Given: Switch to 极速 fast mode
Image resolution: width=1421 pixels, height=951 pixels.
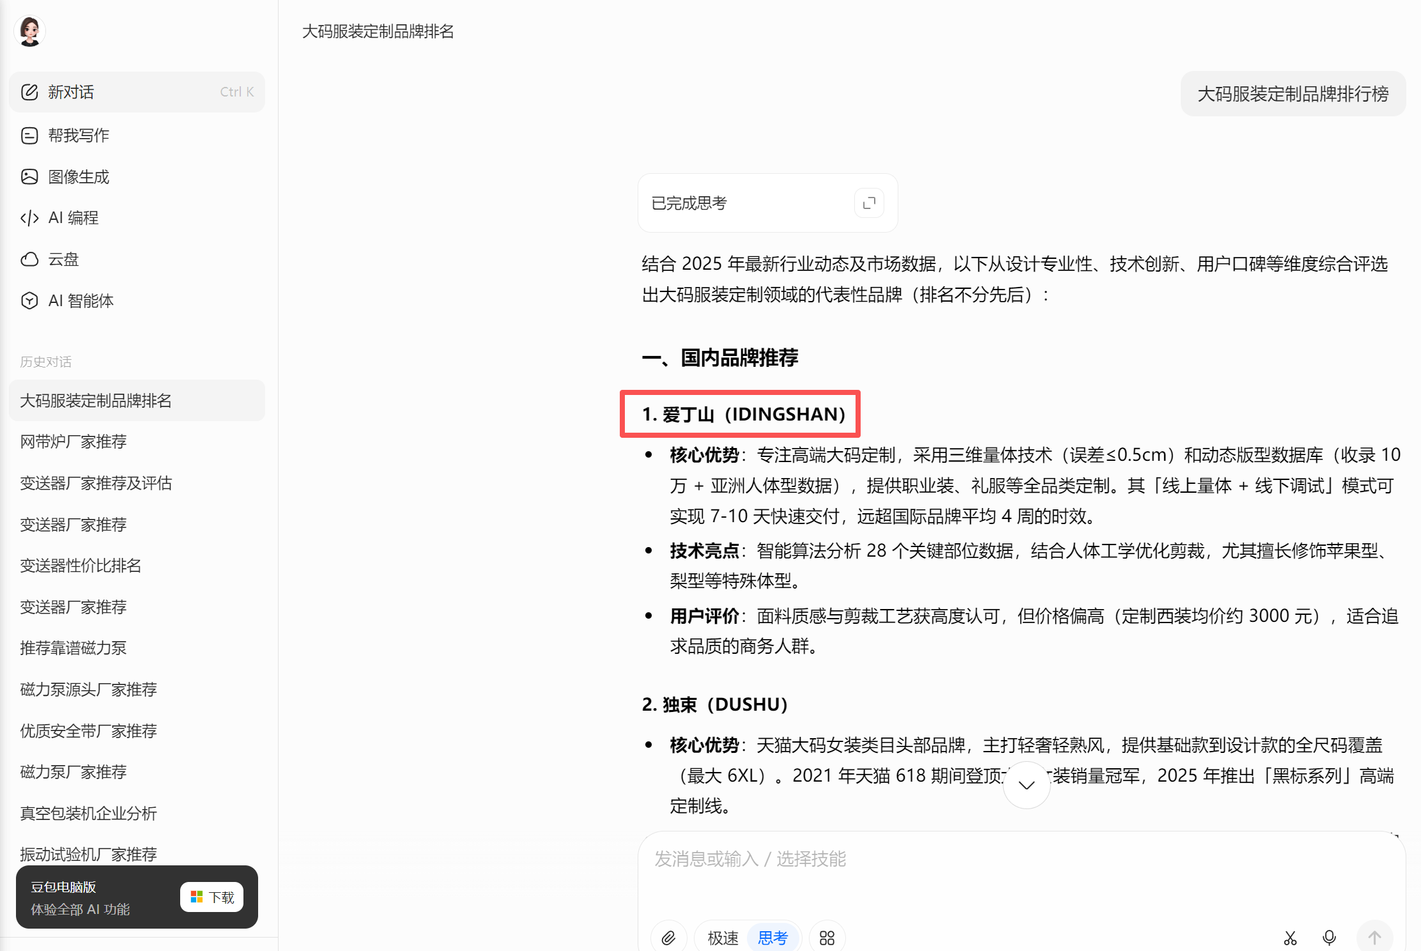Looking at the screenshot, I should (x=723, y=938).
